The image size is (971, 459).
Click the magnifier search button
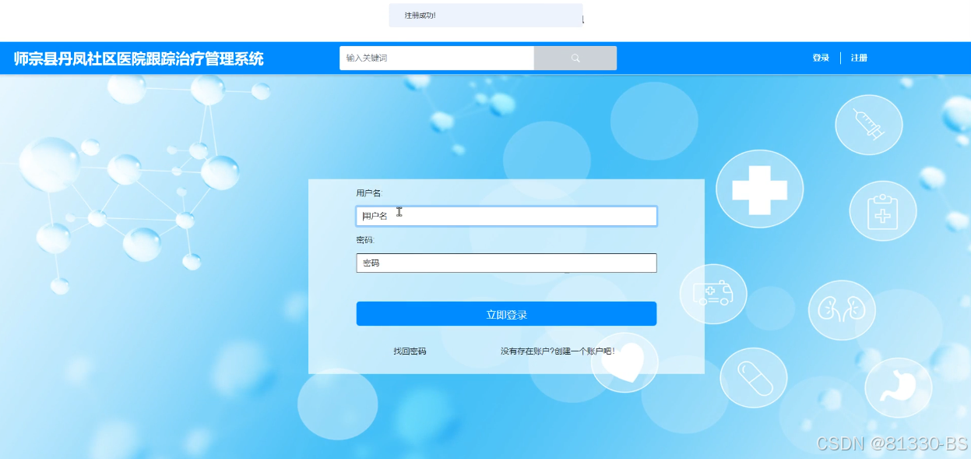pos(575,58)
